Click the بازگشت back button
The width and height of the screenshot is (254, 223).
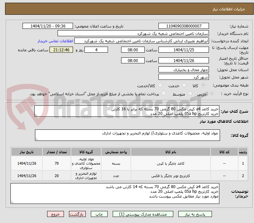(77, 214)
